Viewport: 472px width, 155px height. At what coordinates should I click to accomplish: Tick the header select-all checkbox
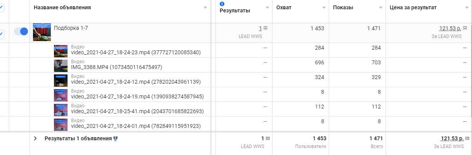click(x=1, y=8)
